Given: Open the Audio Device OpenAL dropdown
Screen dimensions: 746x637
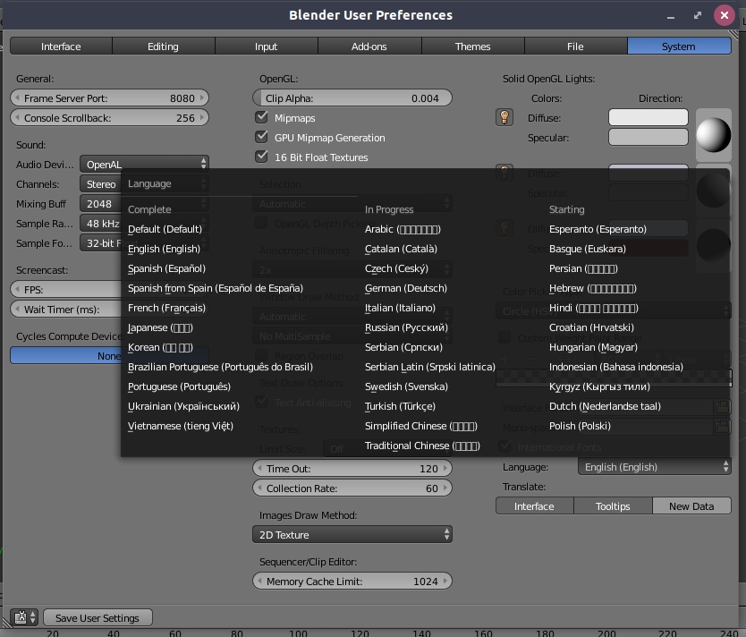Looking at the screenshot, I should click(x=144, y=164).
